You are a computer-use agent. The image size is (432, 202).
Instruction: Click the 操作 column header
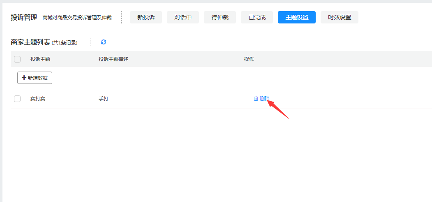(249, 59)
